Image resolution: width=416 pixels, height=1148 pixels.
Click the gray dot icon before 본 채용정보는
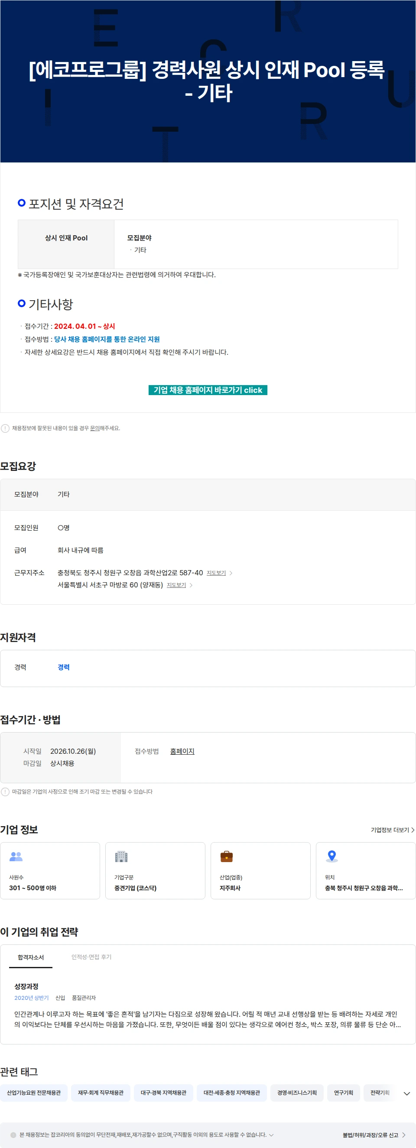point(13,1135)
